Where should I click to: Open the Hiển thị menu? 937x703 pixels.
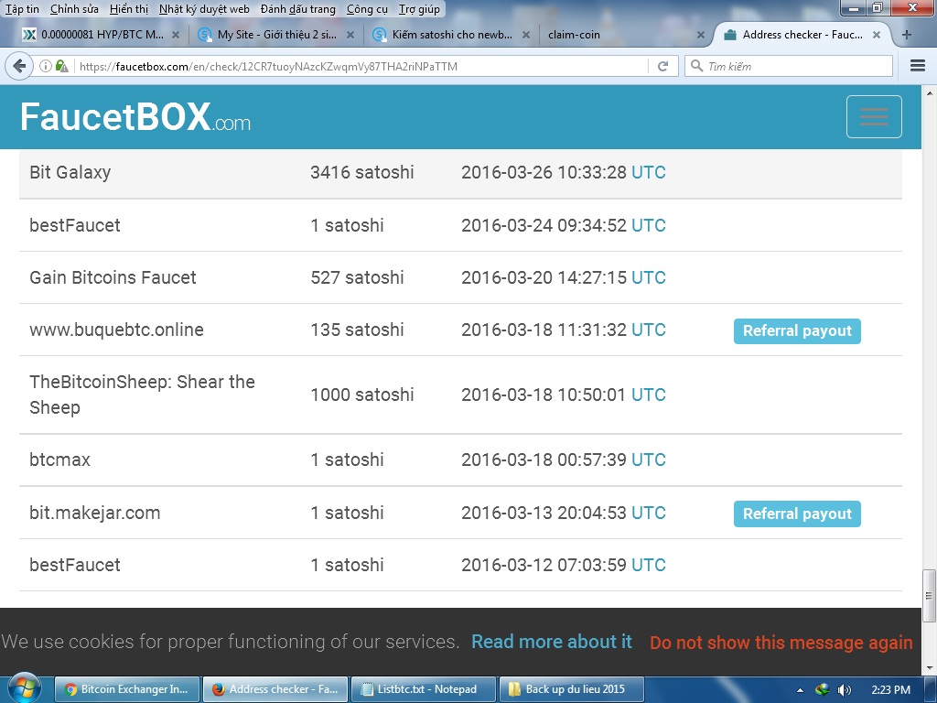point(129,9)
